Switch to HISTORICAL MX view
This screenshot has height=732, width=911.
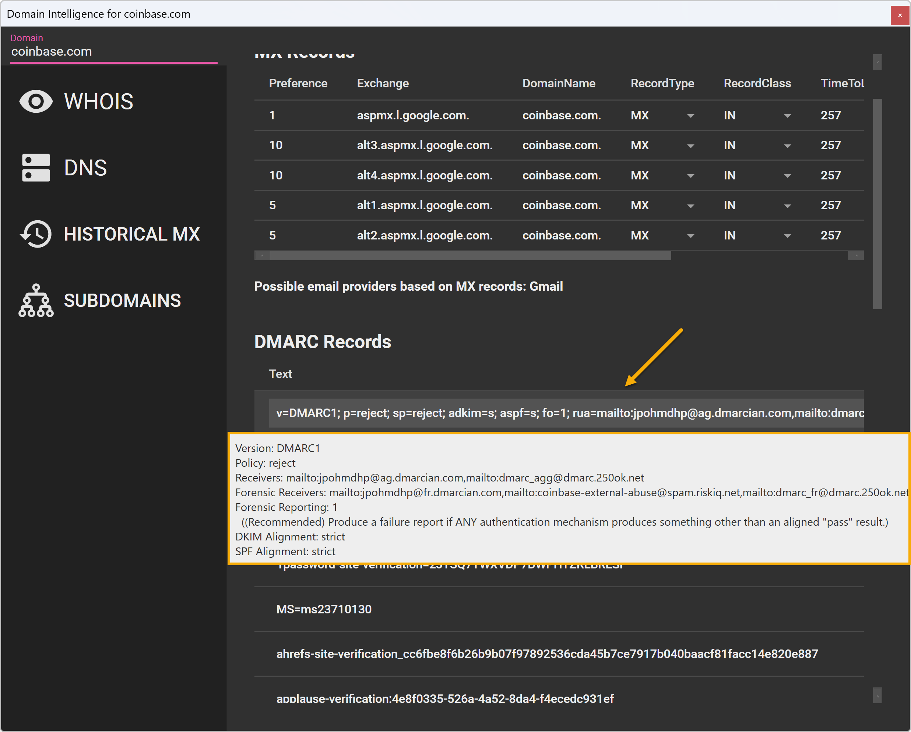click(131, 234)
